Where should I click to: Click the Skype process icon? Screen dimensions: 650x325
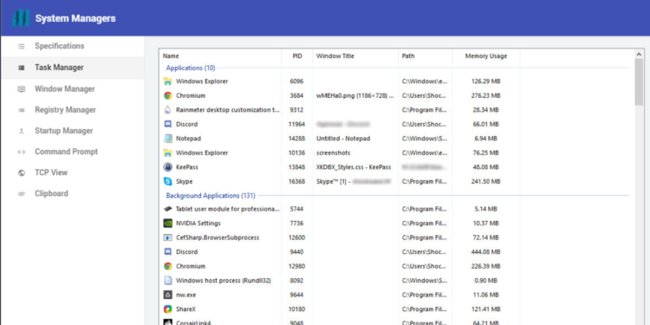pos(167,182)
